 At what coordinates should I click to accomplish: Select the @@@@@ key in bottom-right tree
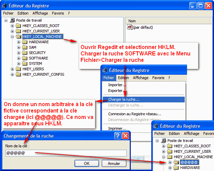pos(189,162)
